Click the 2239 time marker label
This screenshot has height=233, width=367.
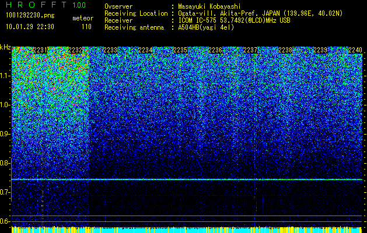(x=320, y=50)
